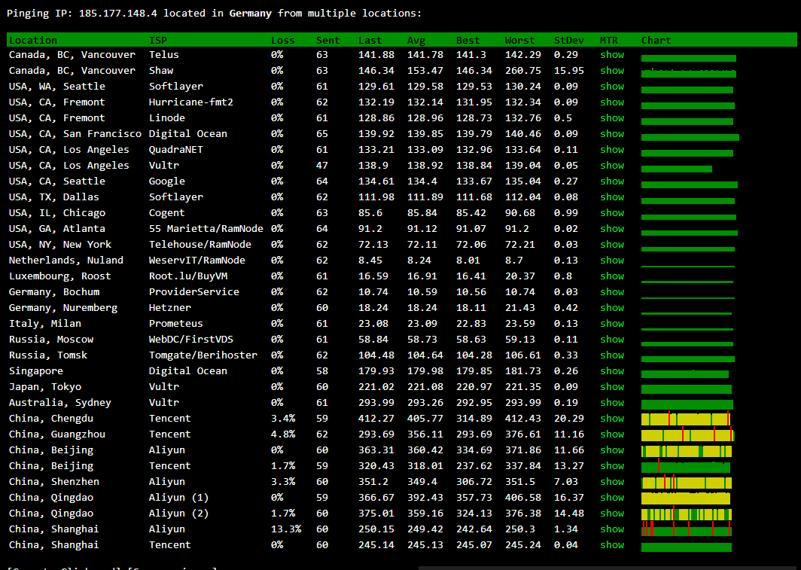Open MTR for Netherlands, Nuland row
The image size is (801, 570).
612,261
